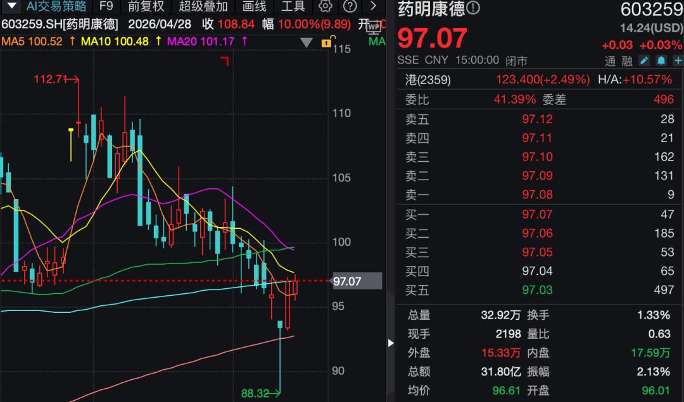684x402 pixels.
Task: Select the 卖二 97.09 order row
Action: [x=539, y=176]
